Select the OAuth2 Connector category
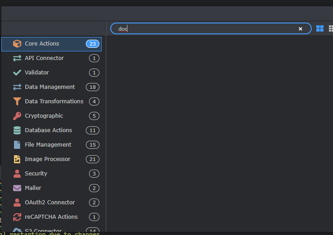This screenshot has height=235, width=333. click(x=50, y=203)
